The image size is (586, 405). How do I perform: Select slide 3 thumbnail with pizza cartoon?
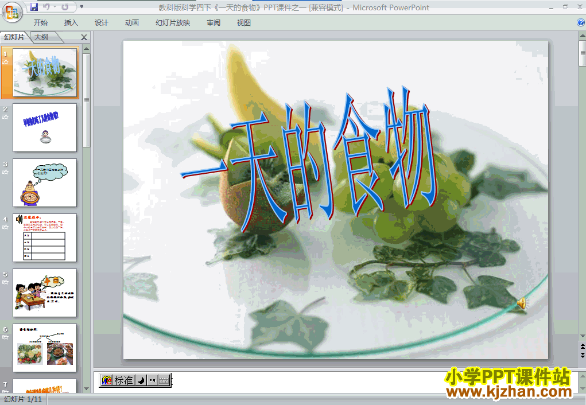pyautogui.click(x=45, y=182)
